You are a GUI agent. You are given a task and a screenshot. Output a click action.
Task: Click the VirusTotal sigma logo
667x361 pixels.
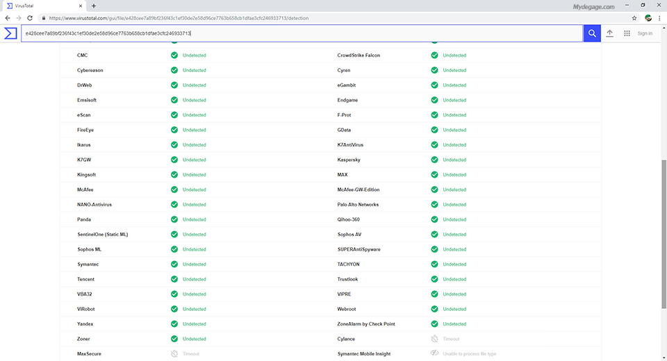tap(10, 33)
